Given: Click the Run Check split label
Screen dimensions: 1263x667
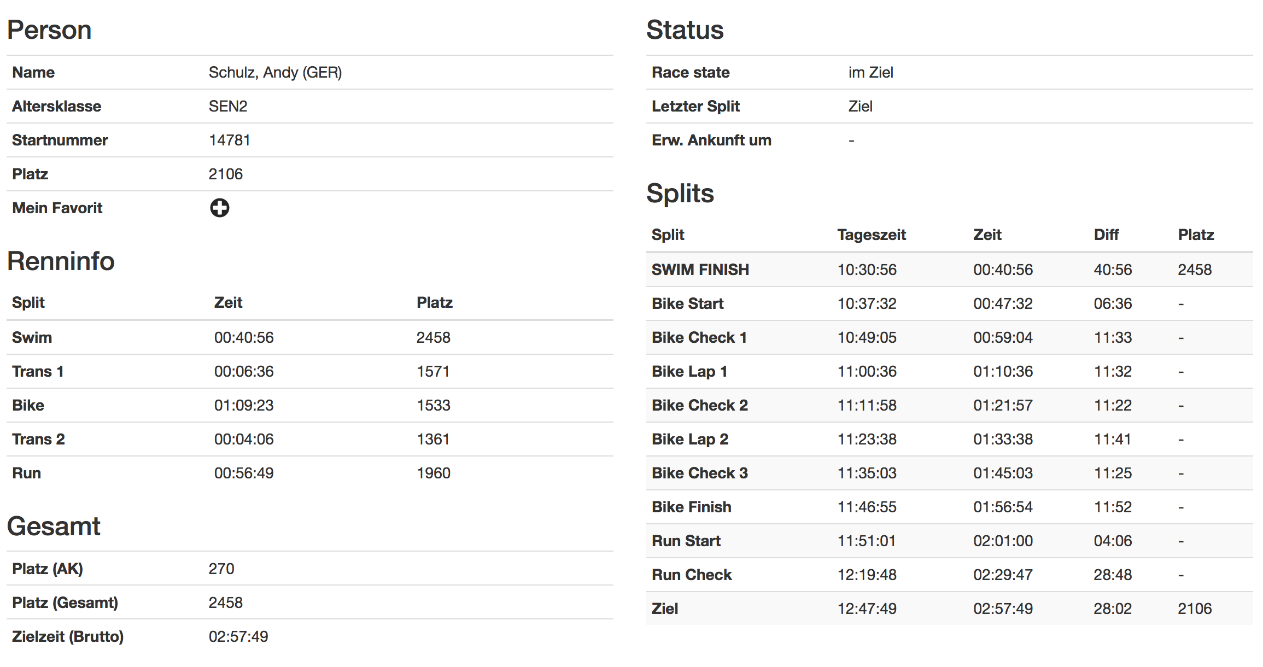Looking at the screenshot, I should tap(692, 575).
